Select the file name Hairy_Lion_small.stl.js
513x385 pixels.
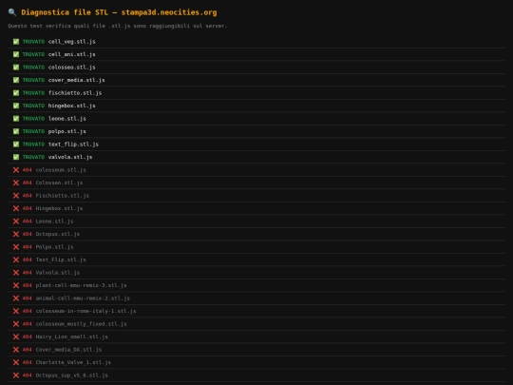tap(71, 337)
